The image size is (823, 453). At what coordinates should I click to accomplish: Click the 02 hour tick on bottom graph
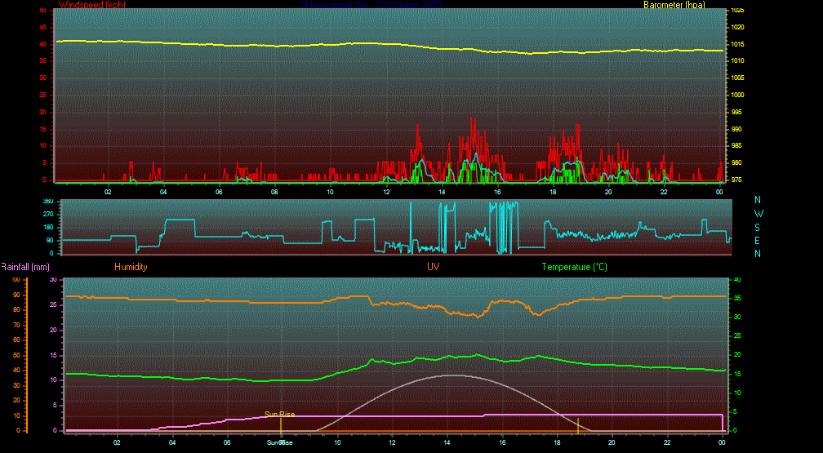(117, 442)
